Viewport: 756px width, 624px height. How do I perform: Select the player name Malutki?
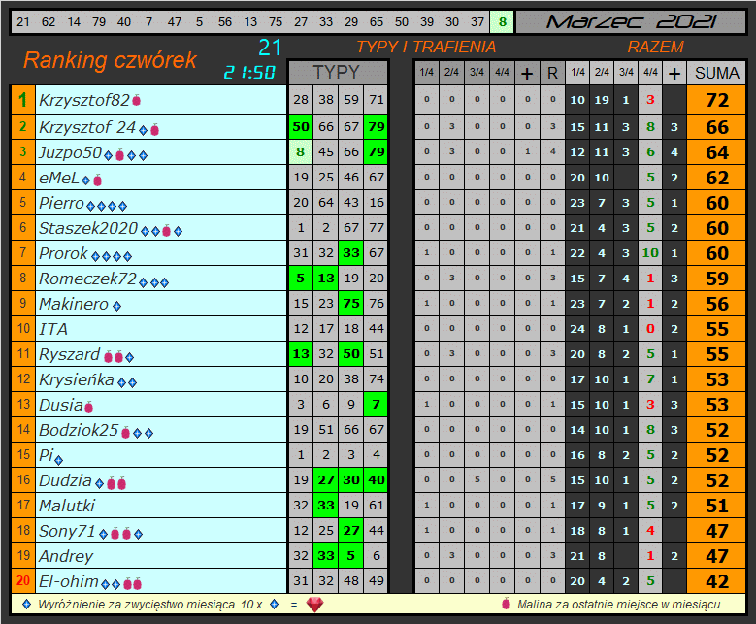67,506
